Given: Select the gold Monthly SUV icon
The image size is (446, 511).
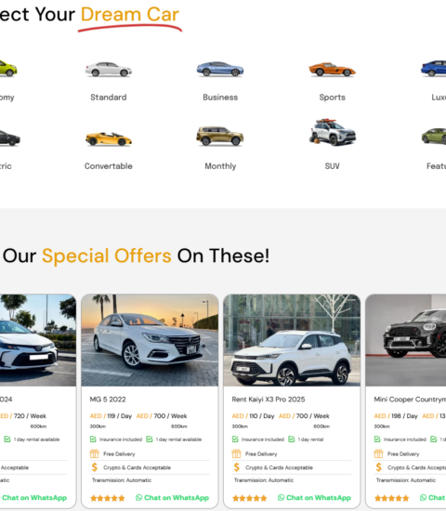Looking at the screenshot, I should (x=220, y=136).
